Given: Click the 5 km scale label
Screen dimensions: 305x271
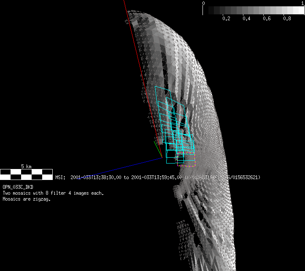Looking at the screenshot, I should click(26, 166).
